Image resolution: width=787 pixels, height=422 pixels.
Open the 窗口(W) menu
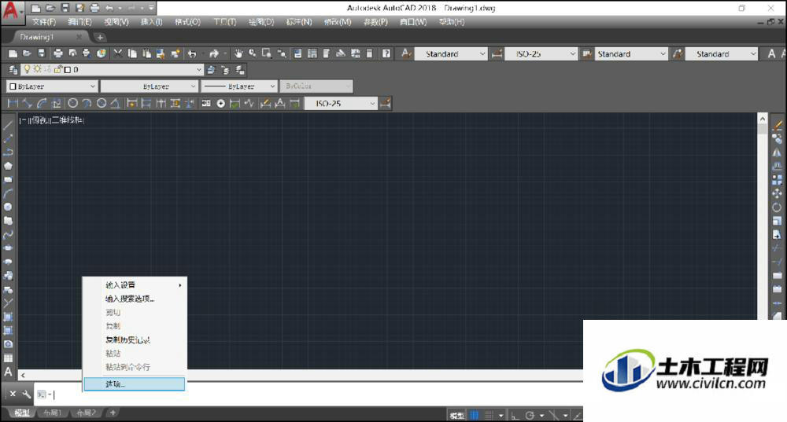[x=413, y=22]
